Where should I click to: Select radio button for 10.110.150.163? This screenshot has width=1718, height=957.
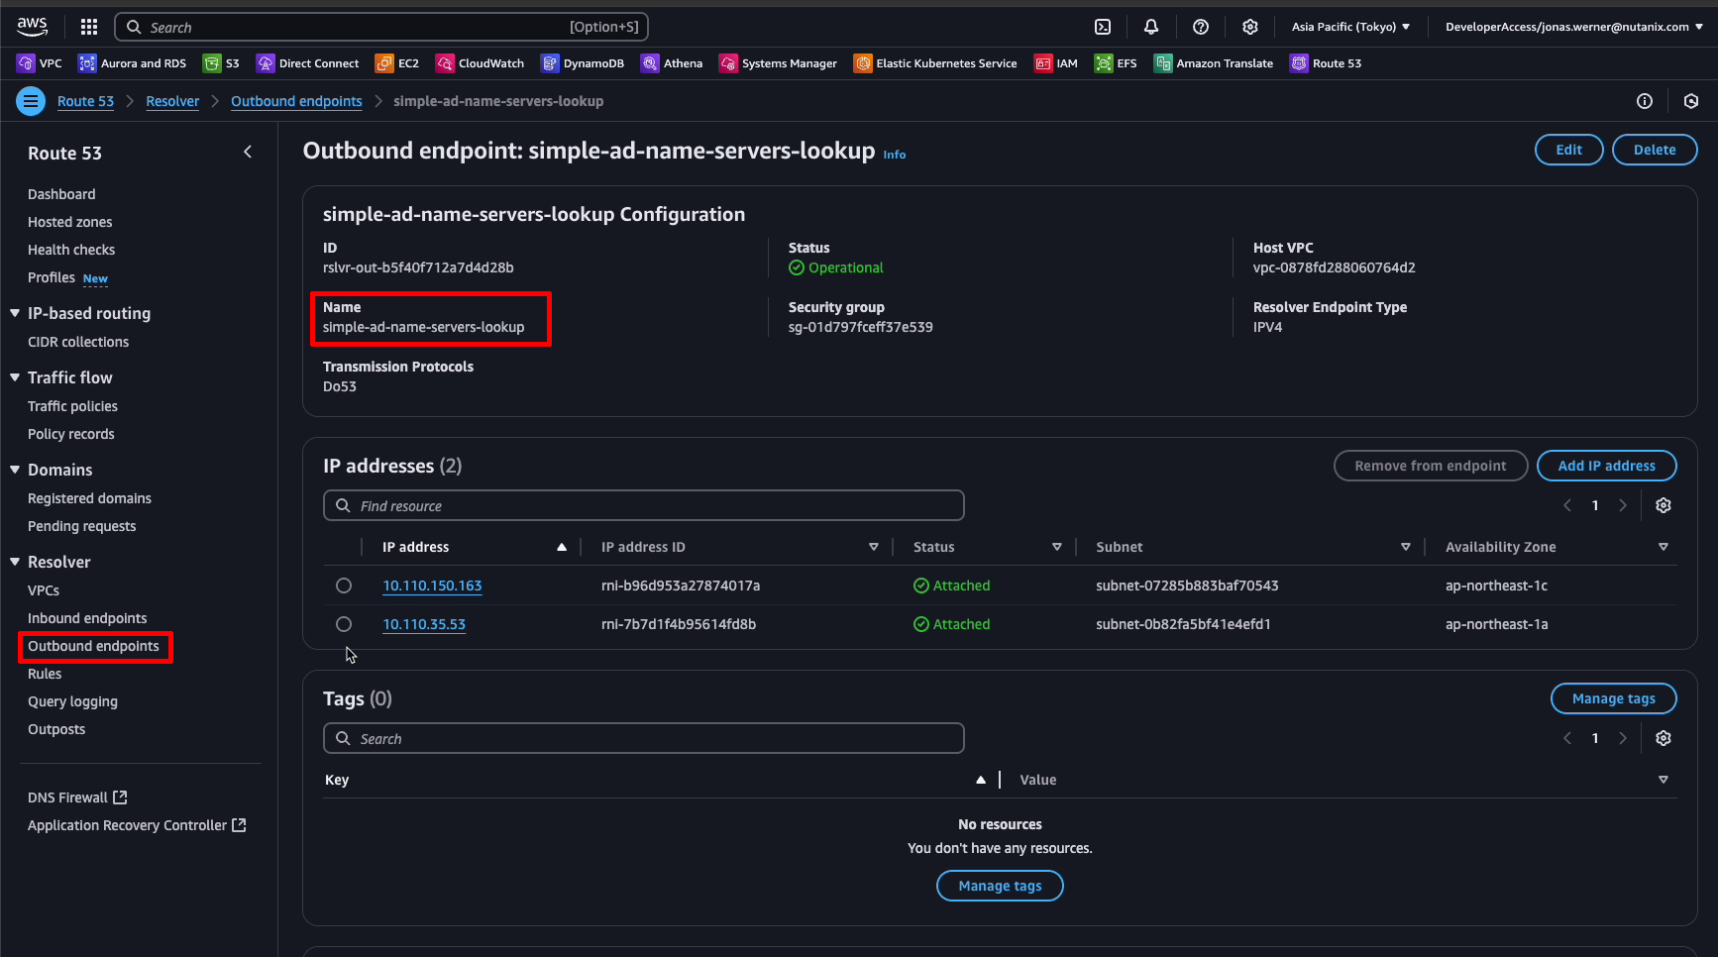point(344,585)
